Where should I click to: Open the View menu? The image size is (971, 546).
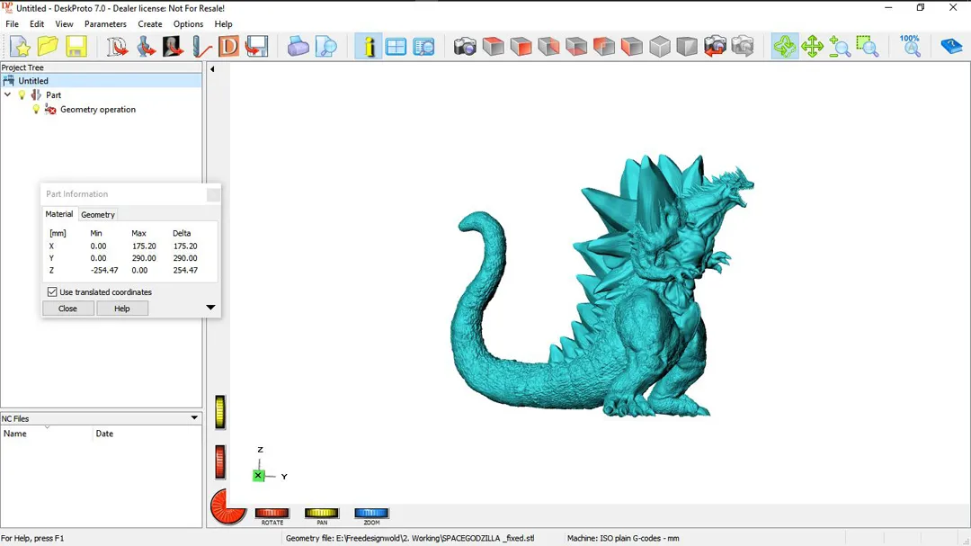(x=65, y=24)
